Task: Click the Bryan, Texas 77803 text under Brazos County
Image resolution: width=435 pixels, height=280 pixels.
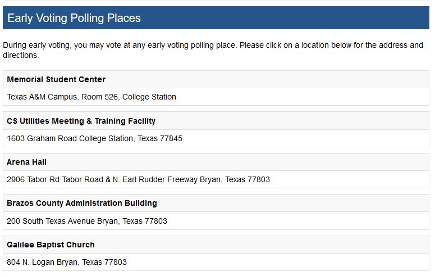Action: click(132, 221)
